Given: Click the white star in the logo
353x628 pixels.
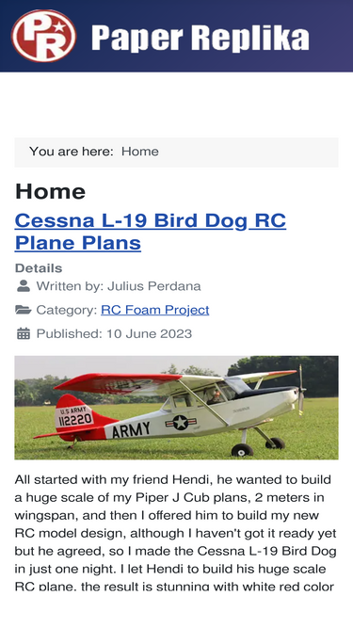Looking at the screenshot, I should 59,27.
